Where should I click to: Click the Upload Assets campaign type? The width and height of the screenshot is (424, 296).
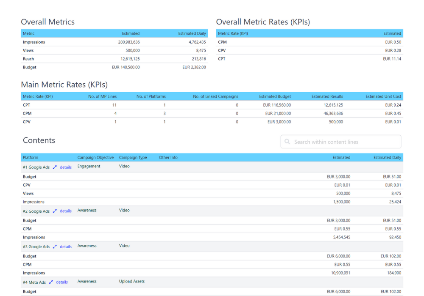(x=132, y=282)
